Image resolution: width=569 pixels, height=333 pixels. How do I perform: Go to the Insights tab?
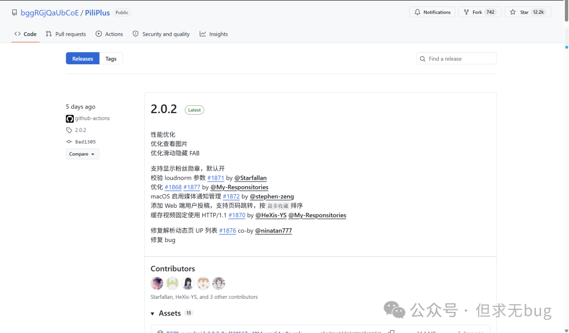point(213,34)
